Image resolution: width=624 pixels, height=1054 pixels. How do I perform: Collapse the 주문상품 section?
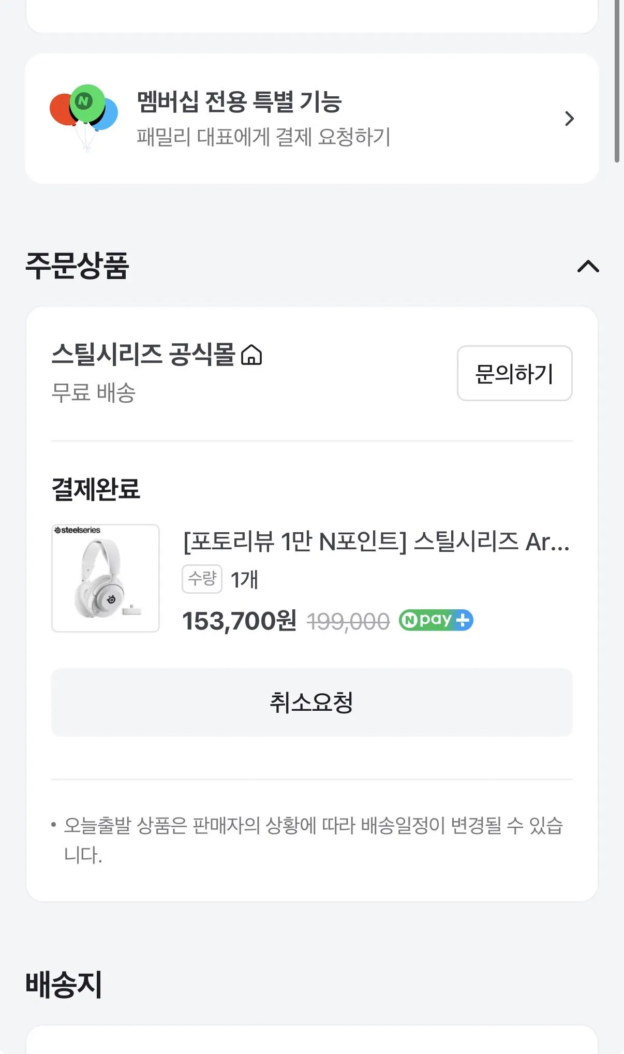(x=588, y=267)
